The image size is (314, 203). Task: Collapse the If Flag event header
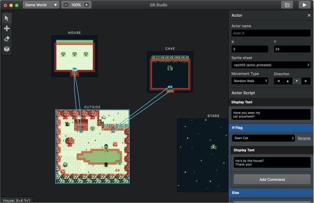pyautogui.click(x=271, y=128)
